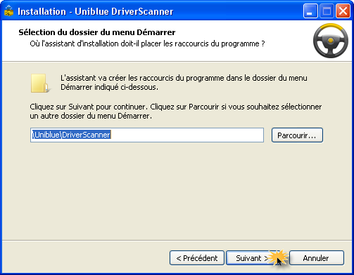354x275 pixels.
Task: Click the text 'Où l'assistant d'installation doit-il placer'
Action: point(96,43)
